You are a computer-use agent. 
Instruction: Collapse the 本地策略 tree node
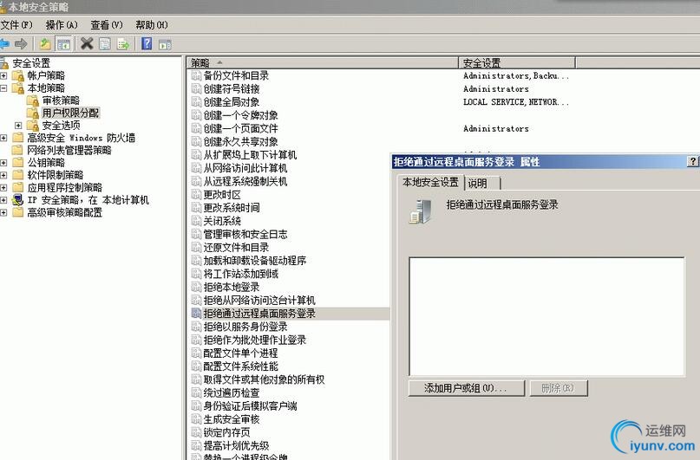(x=3, y=88)
